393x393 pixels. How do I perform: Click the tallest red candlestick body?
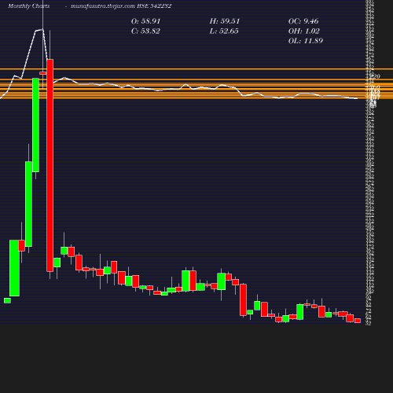pos(50,165)
